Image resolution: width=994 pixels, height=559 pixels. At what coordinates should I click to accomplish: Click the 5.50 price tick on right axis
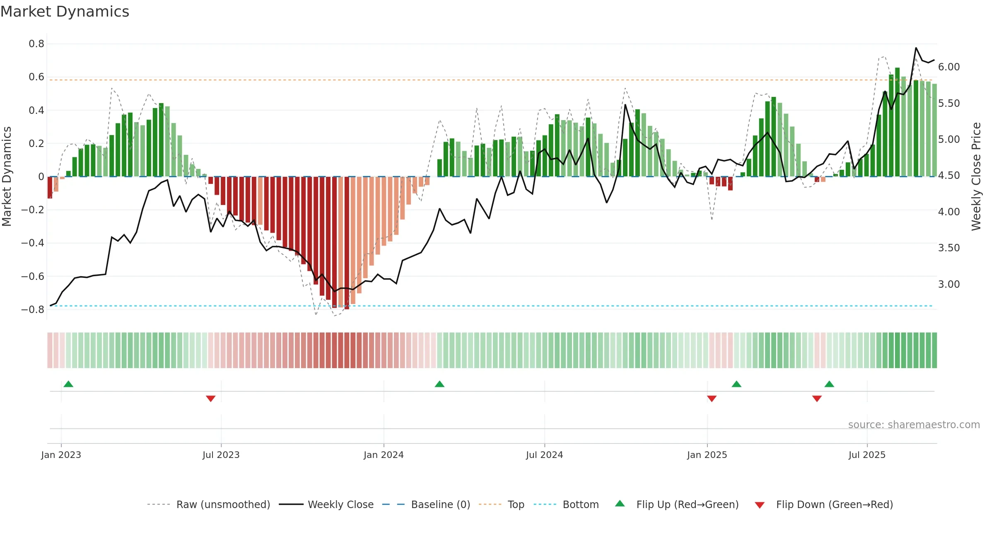[949, 103]
